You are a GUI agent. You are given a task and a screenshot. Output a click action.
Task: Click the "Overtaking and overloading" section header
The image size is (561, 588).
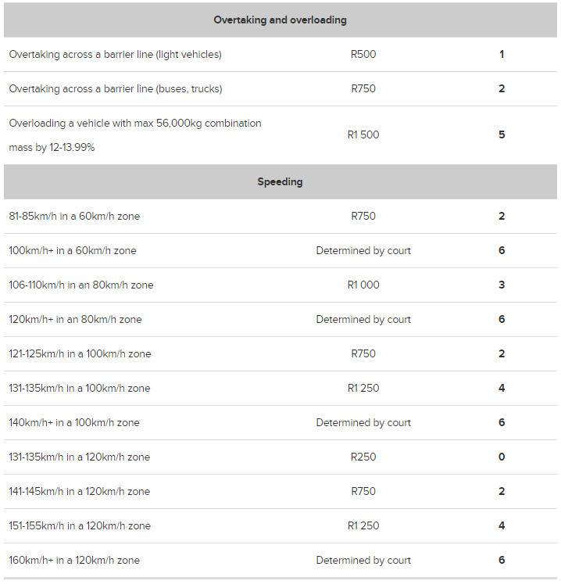click(280, 20)
